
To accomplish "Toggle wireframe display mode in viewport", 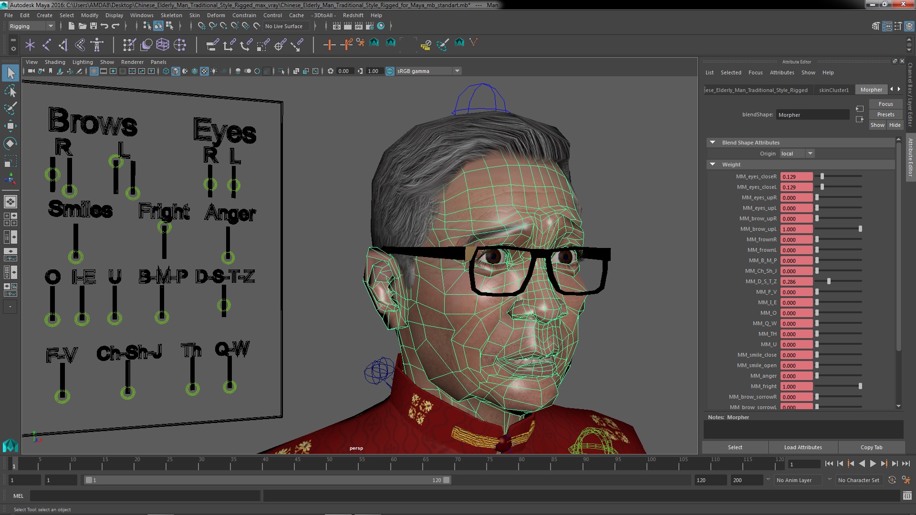I will point(166,71).
